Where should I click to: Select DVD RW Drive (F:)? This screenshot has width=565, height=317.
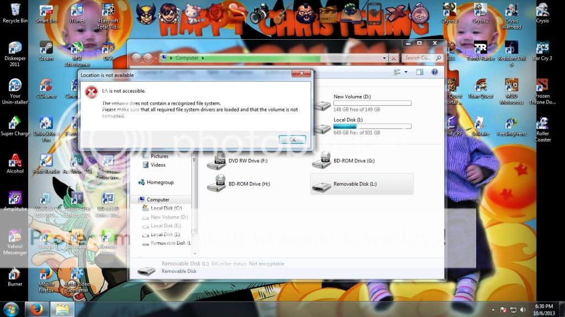pyautogui.click(x=238, y=161)
